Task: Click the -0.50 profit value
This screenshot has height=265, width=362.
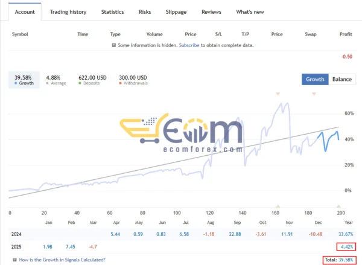Action: coord(347,57)
